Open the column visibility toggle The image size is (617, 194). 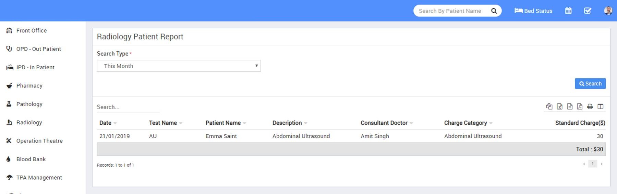pyautogui.click(x=600, y=107)
